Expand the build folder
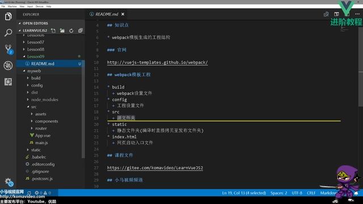The height and width of the screenshot is (204, 363). [x=28, y=78]
